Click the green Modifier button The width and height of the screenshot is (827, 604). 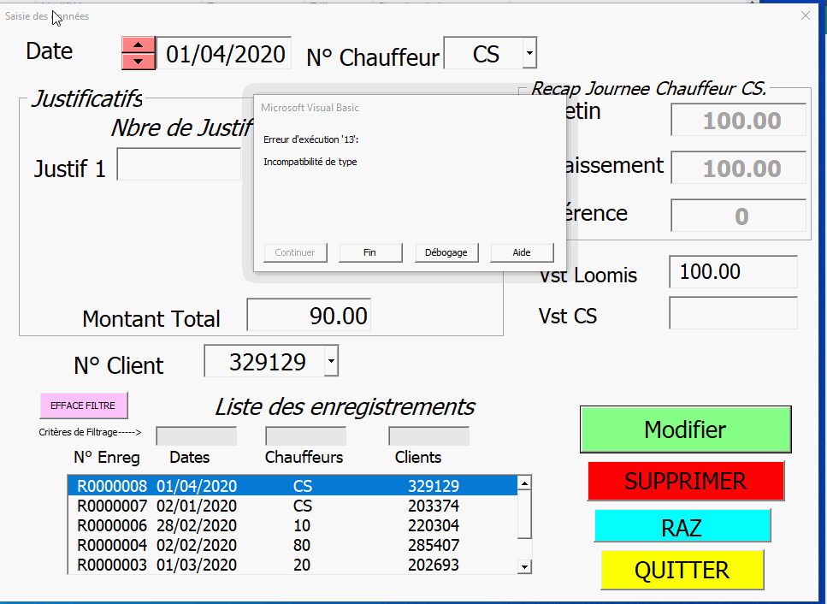(685, 429)
